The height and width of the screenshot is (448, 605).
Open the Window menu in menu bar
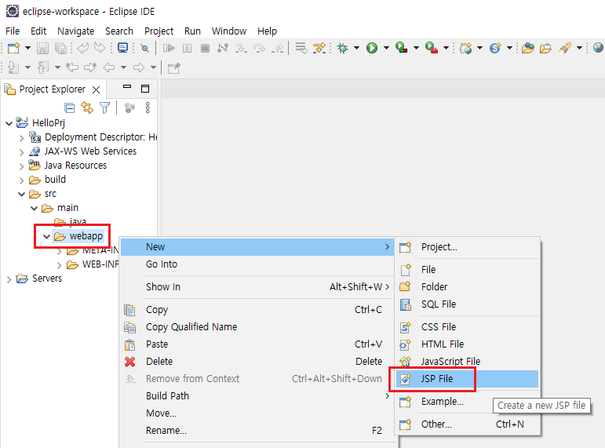click(228, 31)
